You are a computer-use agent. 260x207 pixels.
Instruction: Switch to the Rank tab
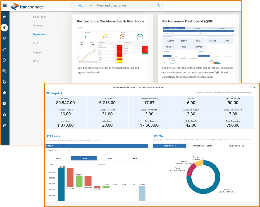coord(135,158)
